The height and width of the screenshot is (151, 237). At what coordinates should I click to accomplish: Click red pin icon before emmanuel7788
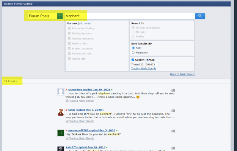pos(66,130)
